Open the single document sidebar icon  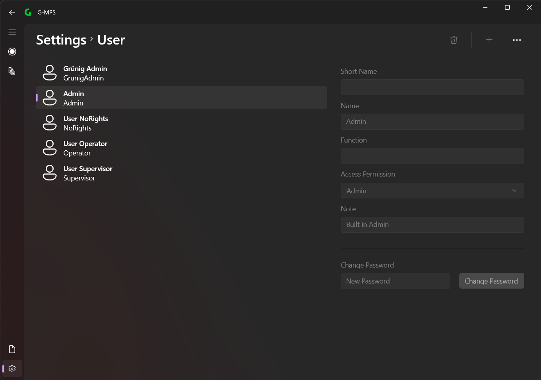pyautogui.click(x=12, y=349)
